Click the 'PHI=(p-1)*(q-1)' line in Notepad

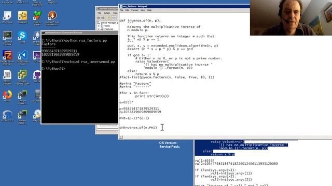134,118
